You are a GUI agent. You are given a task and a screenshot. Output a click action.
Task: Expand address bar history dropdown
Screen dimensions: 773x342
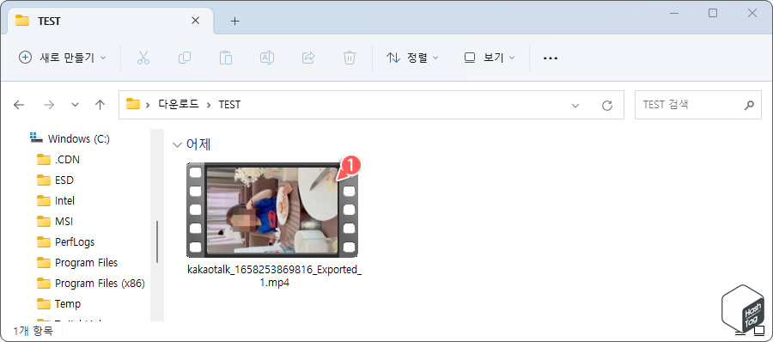click(575, 105)
